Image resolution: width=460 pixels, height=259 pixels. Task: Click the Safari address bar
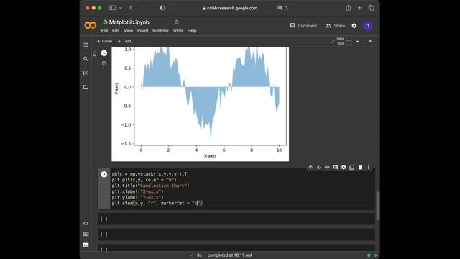coord(230,8)
